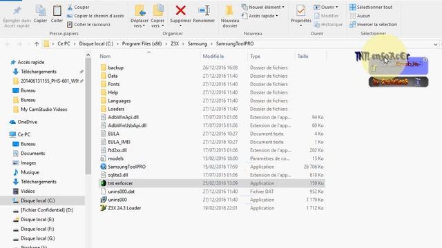The height and width of the screenshot is (248, 442).
Task: Select Disque local (G:) in sidebar
Action: (x=37, y=238)
